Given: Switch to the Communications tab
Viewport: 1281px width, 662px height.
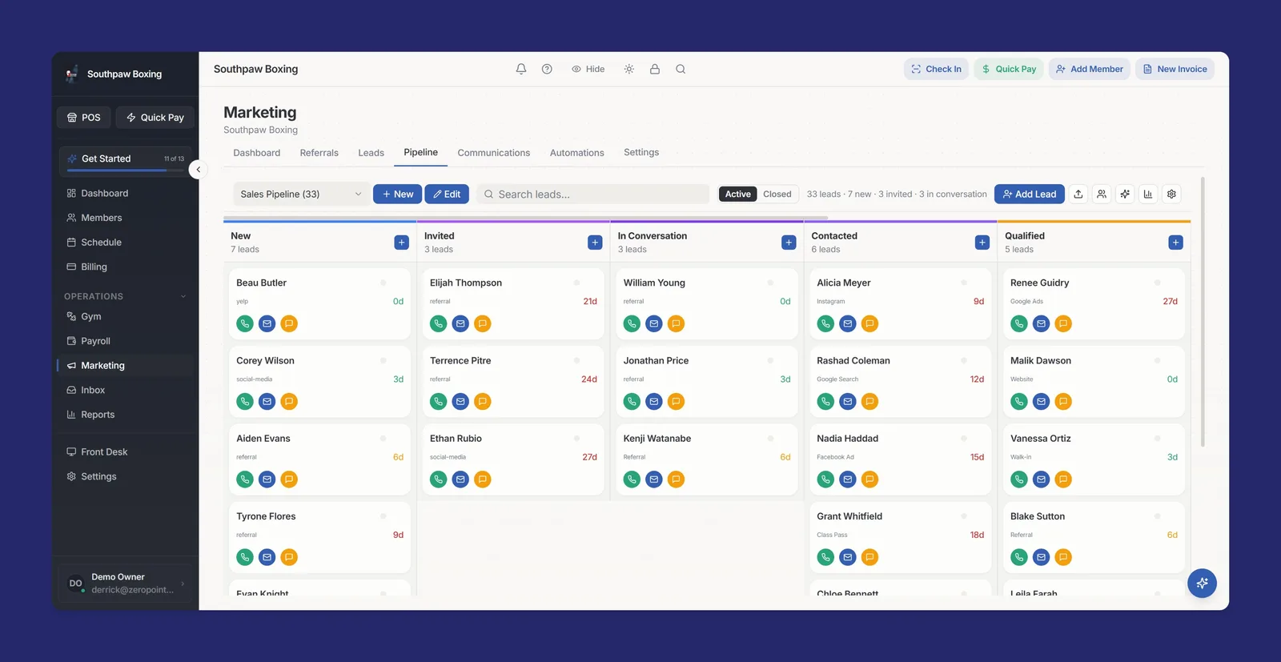Looking at the screenshot, I should click(493, 153).
